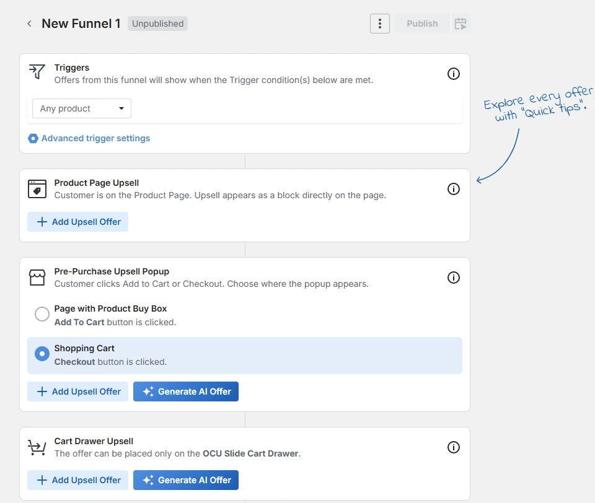Image resolution: width=595 pixels, height=503 pixels.
Task: Click the 'Add To Cart button is clicked.' text
Action: [x=115, y=322]
